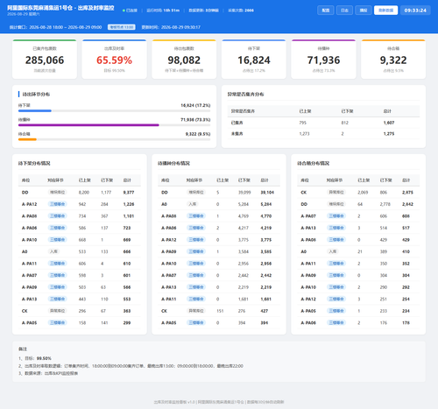This screenshot has width=438, height=409.
Task: Click the white 刷新数据 button
Action: [x=385, y=11]
